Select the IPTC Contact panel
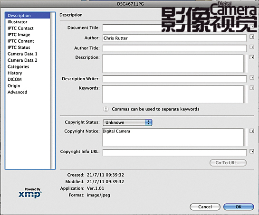The height and width of the screenshot is (215, 259). (20, 28)
